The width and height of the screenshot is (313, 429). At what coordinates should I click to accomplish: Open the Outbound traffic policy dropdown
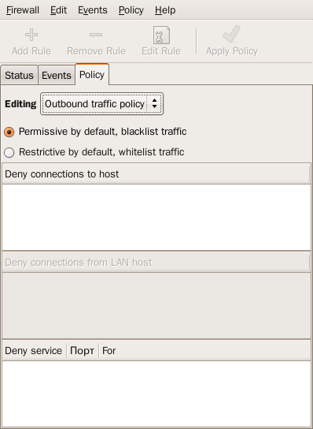[101, 103]
